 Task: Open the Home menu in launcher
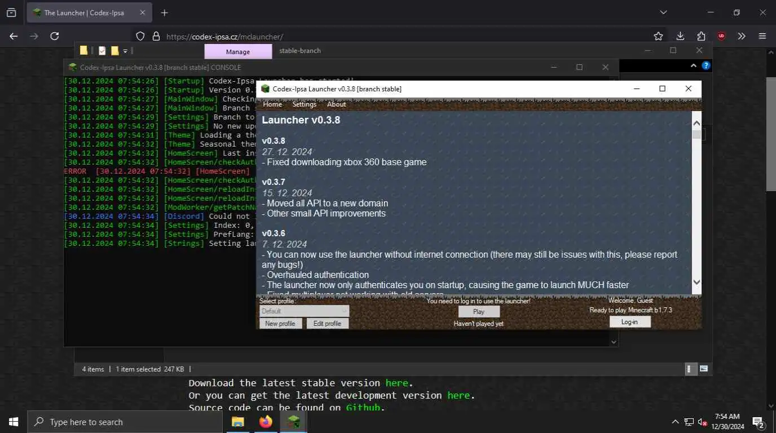tap(272, 104)
